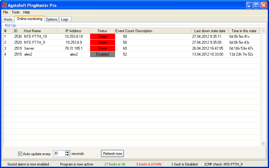Select the Online monitoring tab
The width and height of the screenshot is (269, 168).
coord(30,19)
